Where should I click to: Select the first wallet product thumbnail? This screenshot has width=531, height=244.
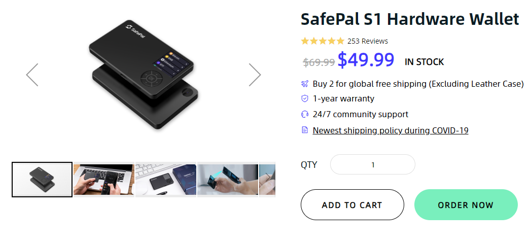point(42,180)
